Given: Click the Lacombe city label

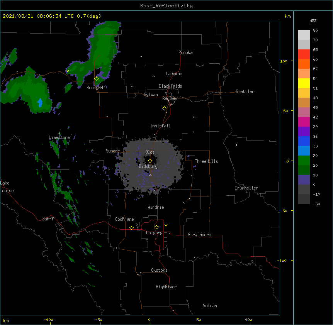Looking at the screenshot, I should (x=174, y=74).
